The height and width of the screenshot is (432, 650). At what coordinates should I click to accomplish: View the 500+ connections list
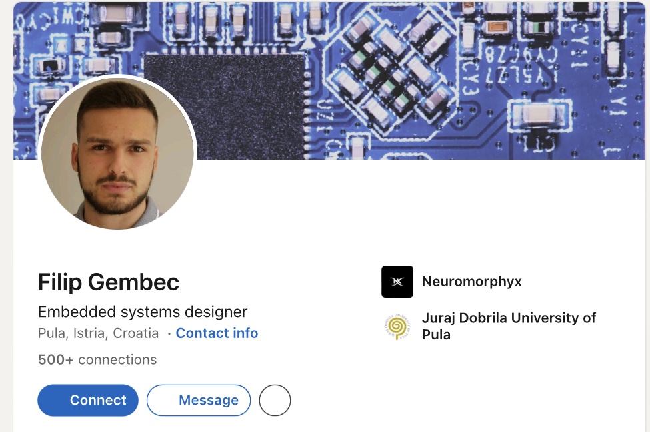click(x=97, y=359)
